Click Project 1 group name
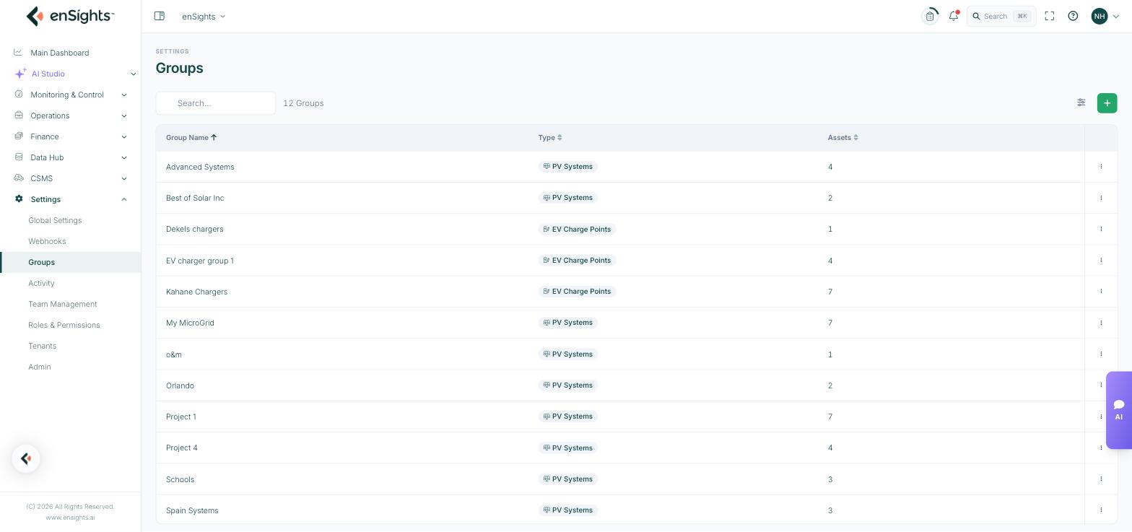 181,417
